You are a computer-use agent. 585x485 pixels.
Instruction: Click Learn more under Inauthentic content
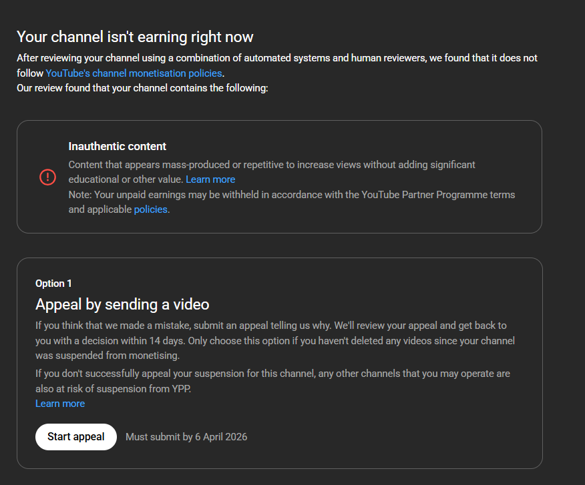tap(210, 179)
